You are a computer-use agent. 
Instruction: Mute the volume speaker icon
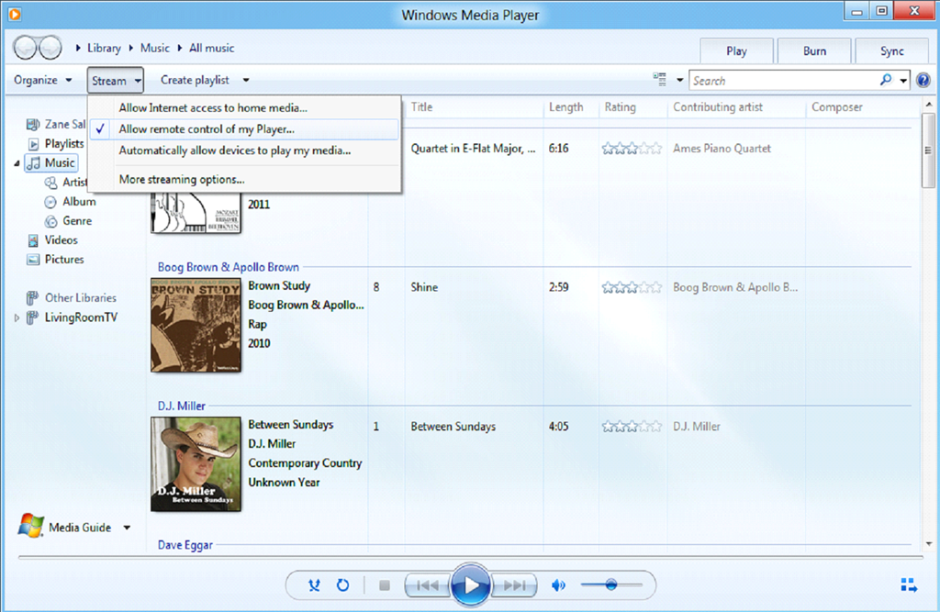pyautogui.click(x=558, y=585)
